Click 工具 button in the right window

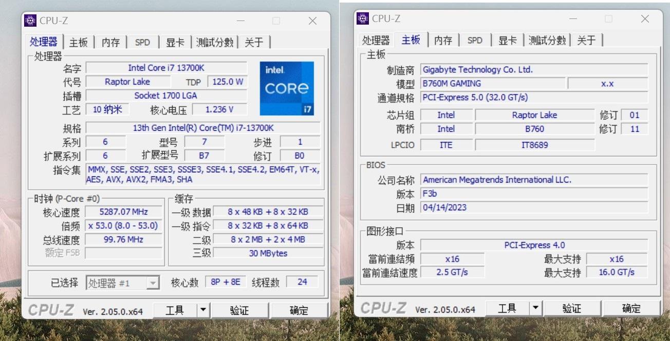tap(507, 308)
